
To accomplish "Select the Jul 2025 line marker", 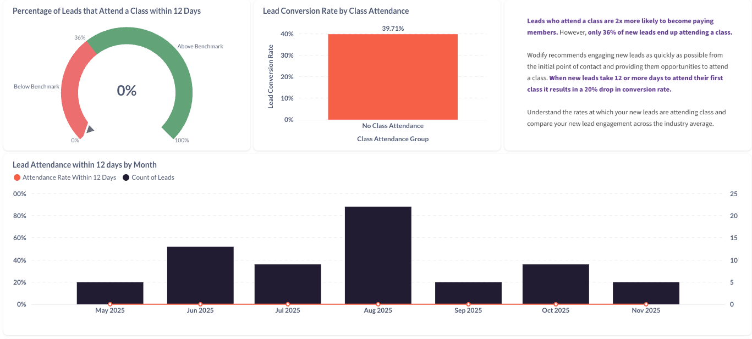I will (288, 304).
